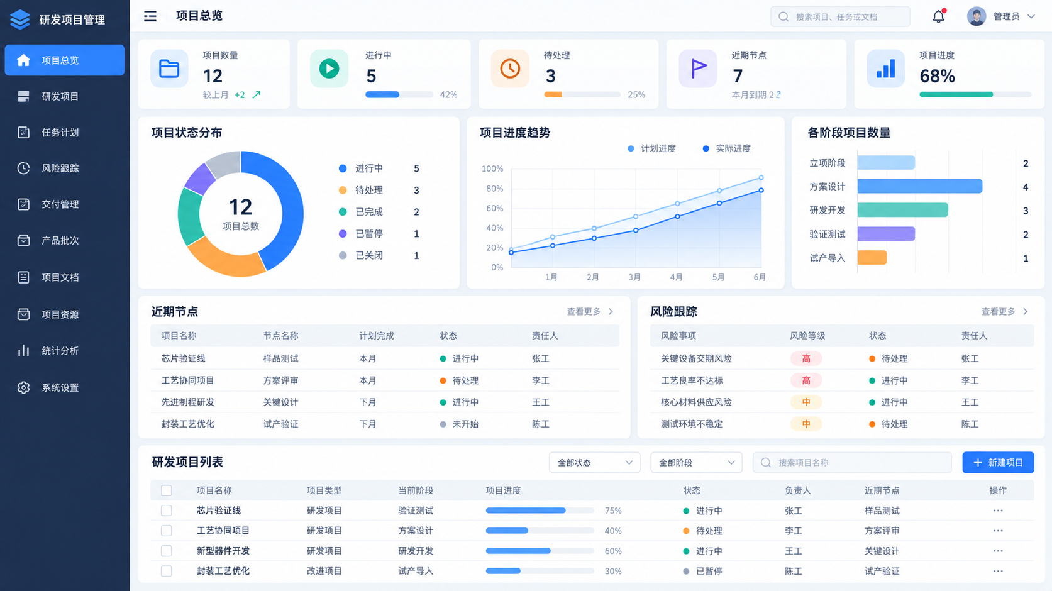1052x591 pixels.
Task: Click the administrator avatar picture
Action: coord(977,16)
